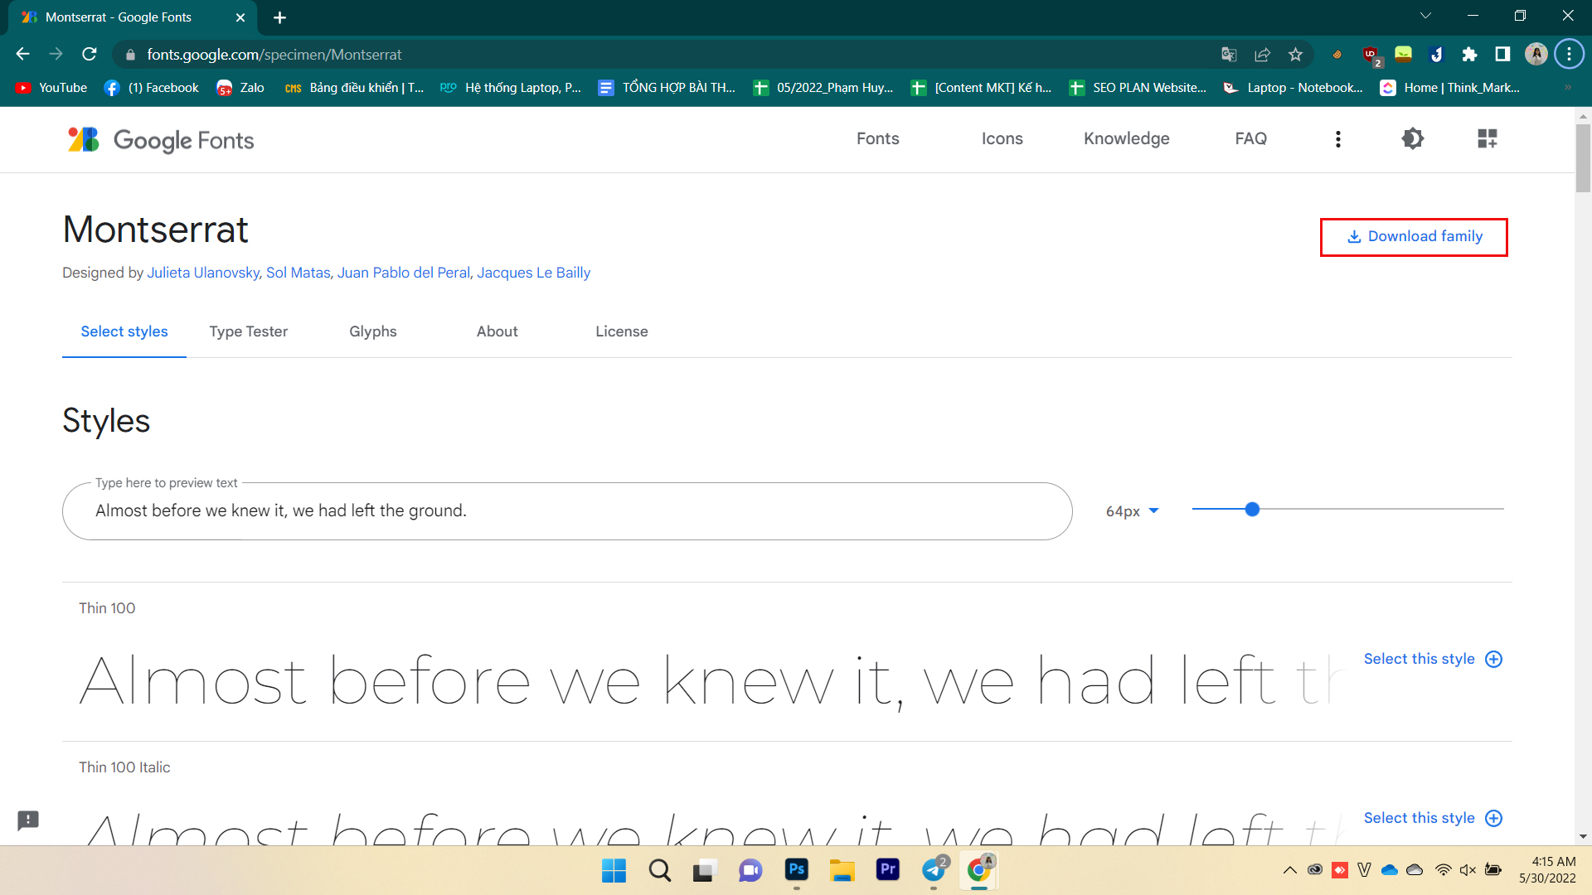Switch to the License tab
This screenshot has height=895, width=1592.
pyautogui.click(x=622, y=331)
